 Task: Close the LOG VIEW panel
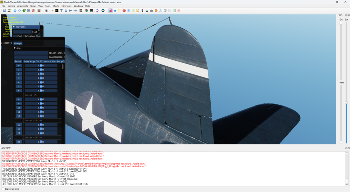349,148
